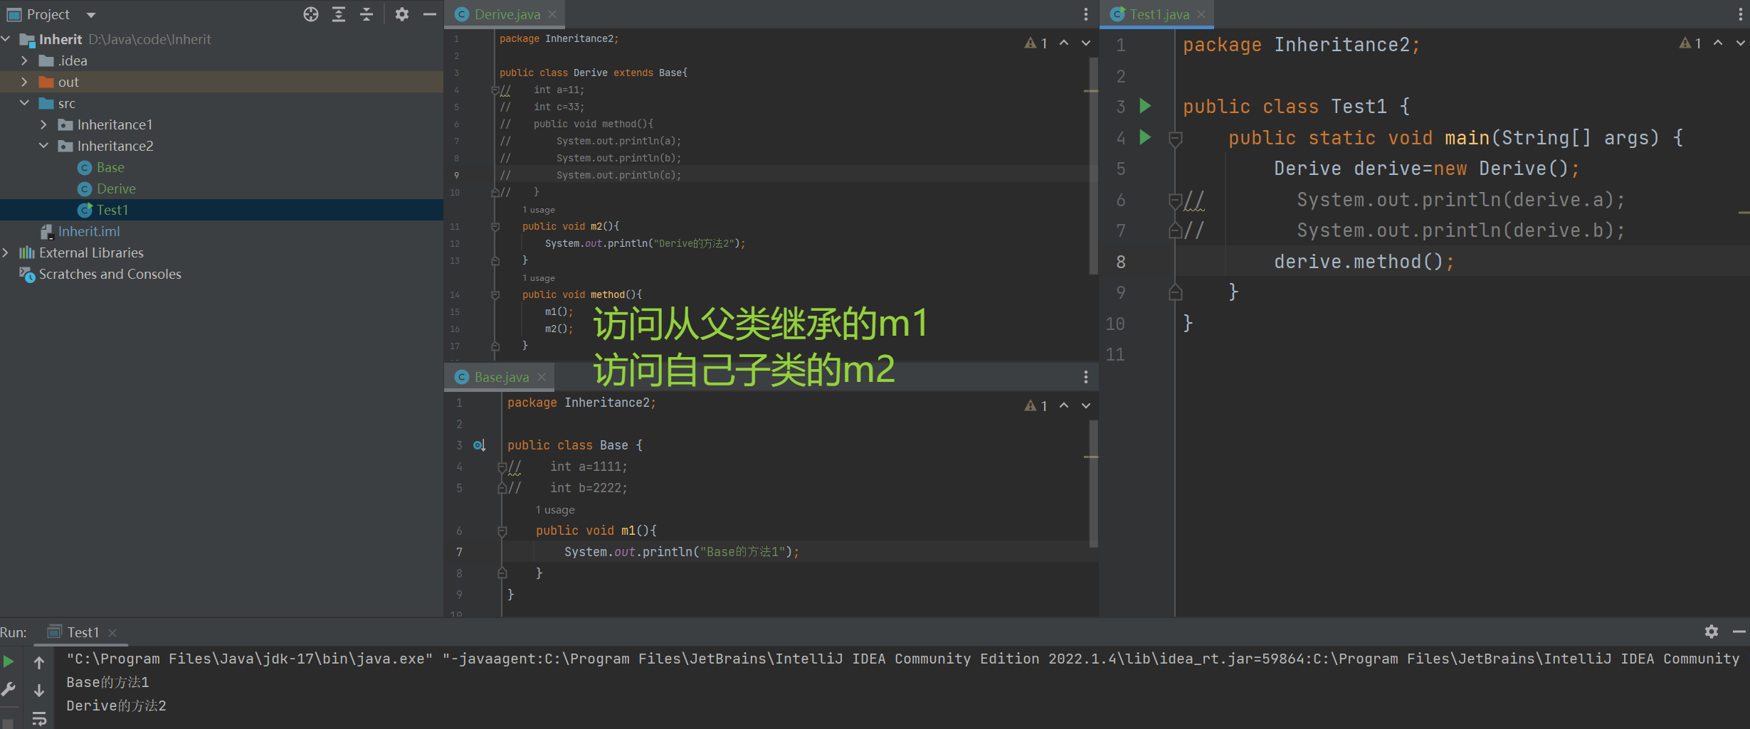Open run configuration wrench icon in Run panel
The image size is (1750, 729).
9,689
